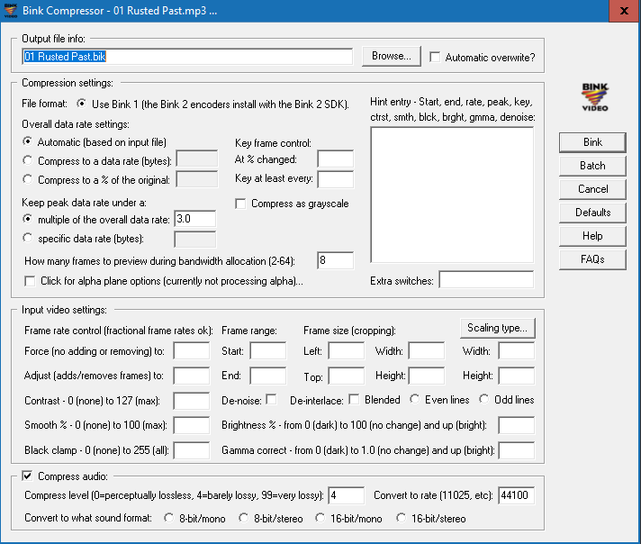Toggle alpha plane options checkbox
The width and height of the screenshot is (641, 544).
30,281
